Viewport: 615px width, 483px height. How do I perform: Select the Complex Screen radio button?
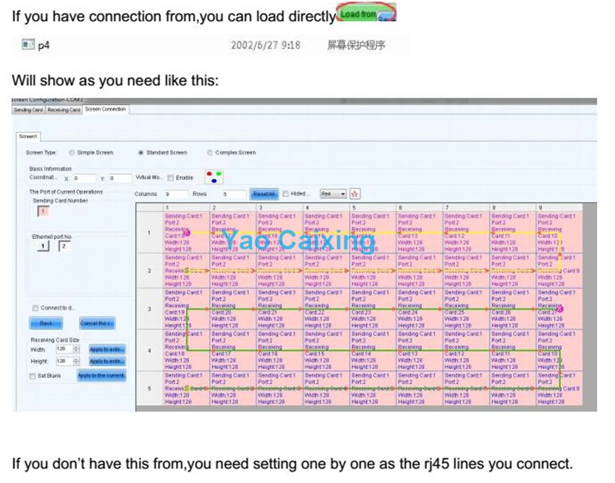tap(210, 153)
